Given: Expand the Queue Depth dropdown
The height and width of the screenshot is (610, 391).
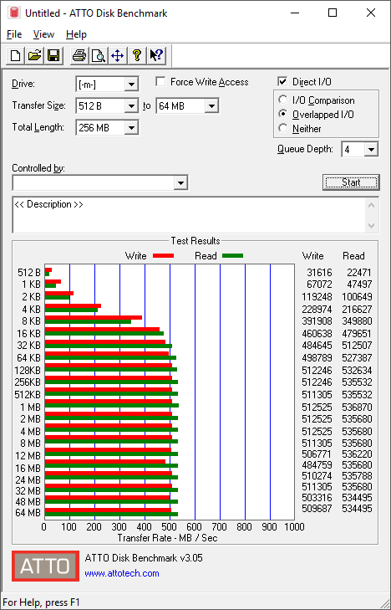Looking at the screenshot, I should pyautogui.click(x=371, y=150).
